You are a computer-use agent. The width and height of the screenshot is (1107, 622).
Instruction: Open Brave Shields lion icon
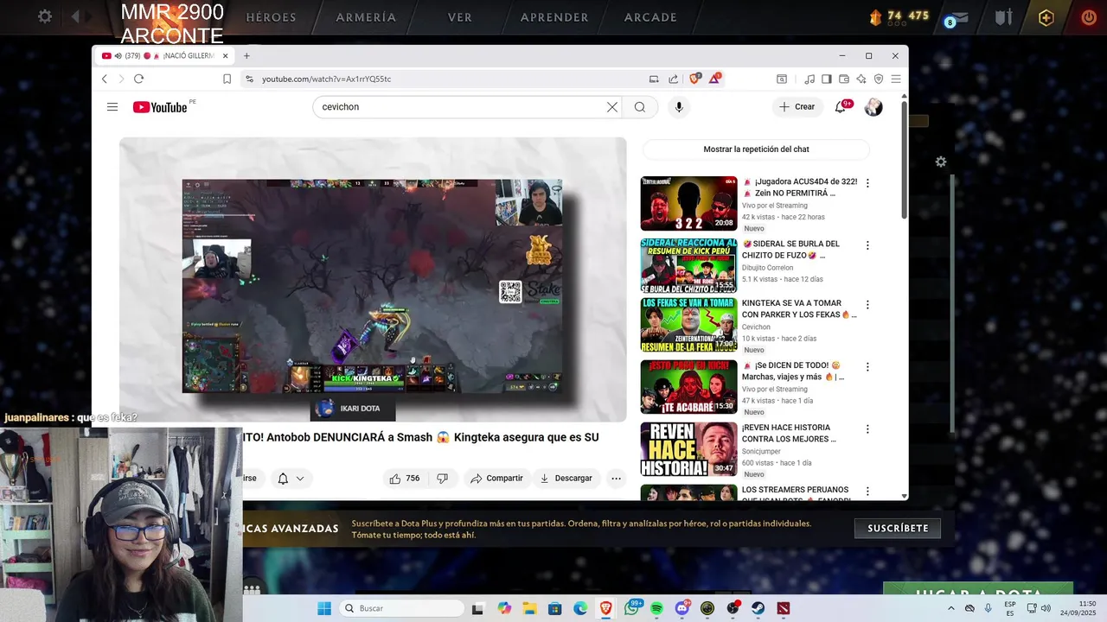[x=694, y=79]
